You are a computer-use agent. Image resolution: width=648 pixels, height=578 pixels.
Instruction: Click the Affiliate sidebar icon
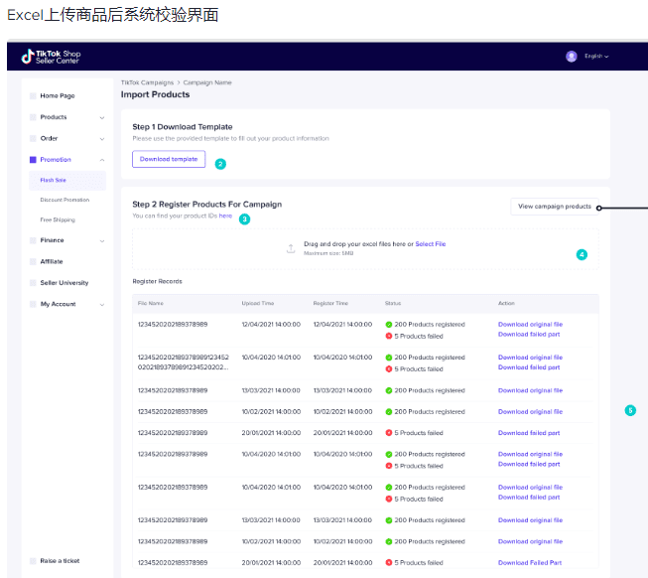[33, 262]
